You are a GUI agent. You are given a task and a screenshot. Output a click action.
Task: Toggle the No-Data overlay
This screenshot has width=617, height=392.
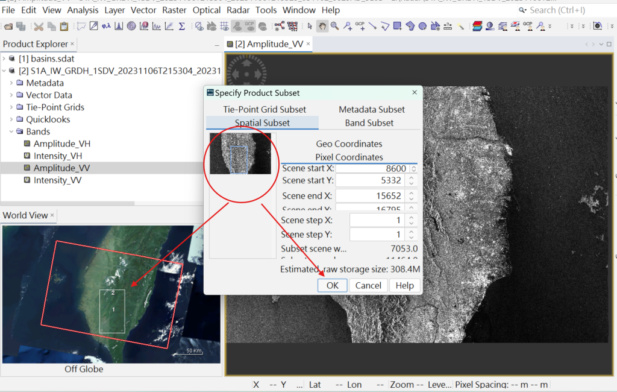(x=199, y=27)
